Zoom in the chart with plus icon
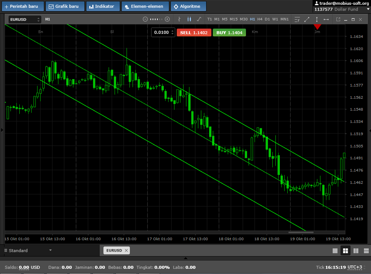This screenshot has height=274, width=371. pos(167,19)
